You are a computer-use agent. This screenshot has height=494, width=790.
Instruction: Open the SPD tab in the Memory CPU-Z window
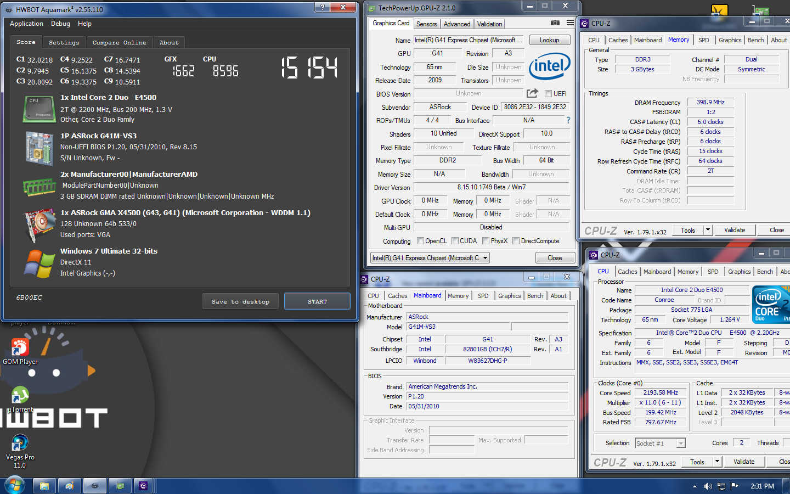coord(703,40)
